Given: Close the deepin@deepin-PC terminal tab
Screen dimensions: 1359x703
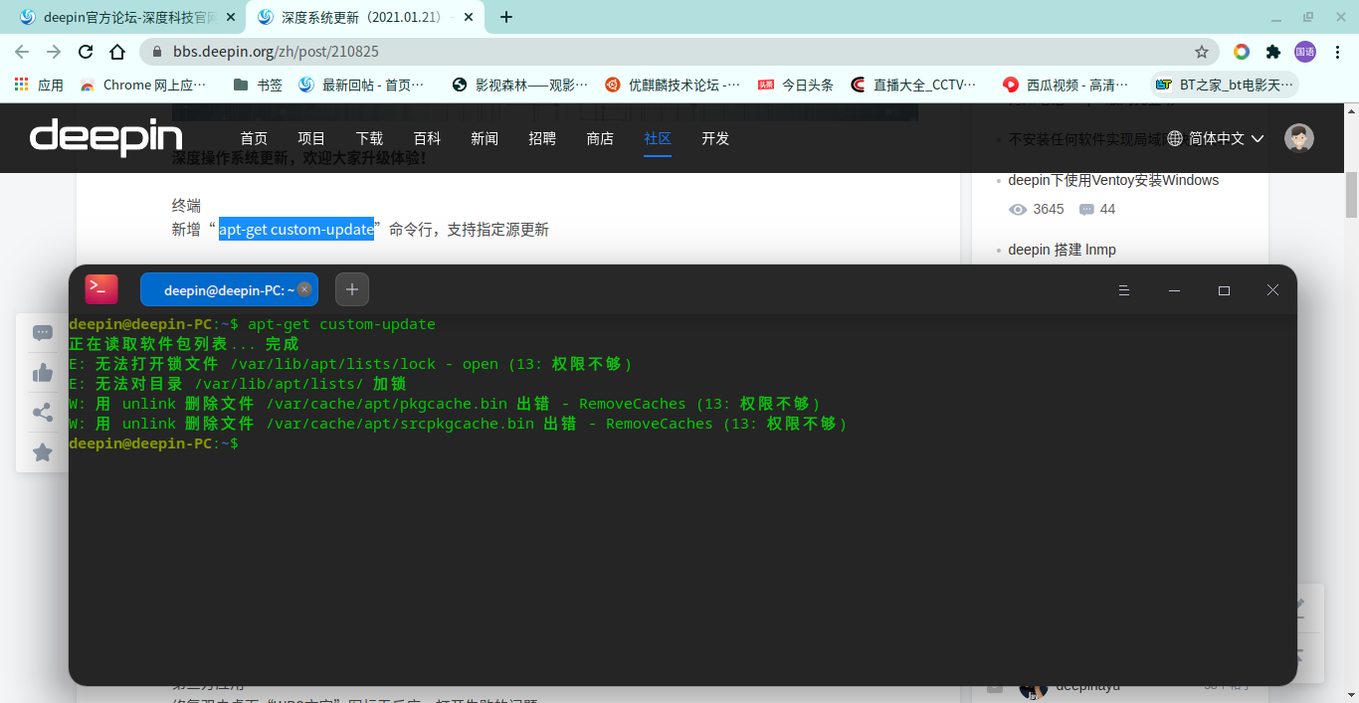Looking at the screenshot, I should click(x=304, y=289).
